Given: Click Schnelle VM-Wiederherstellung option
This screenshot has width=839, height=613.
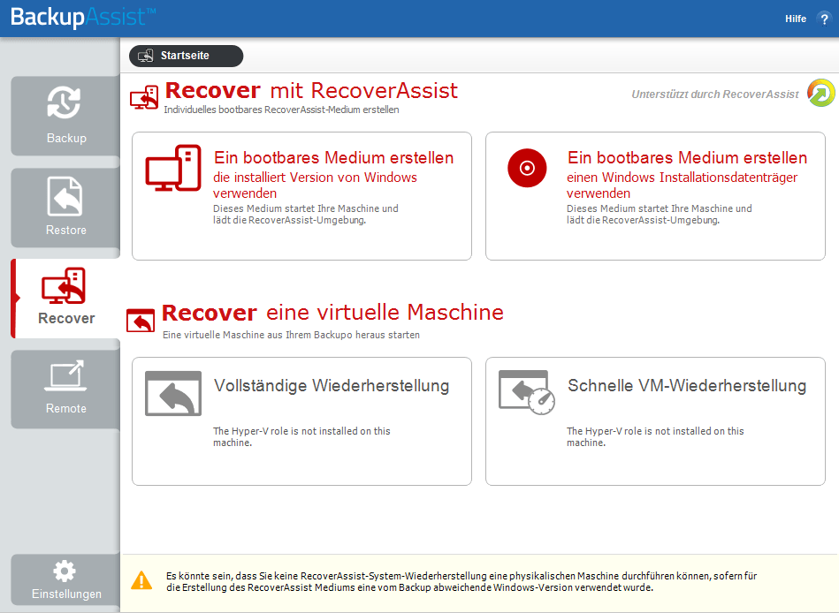Looking at the screenshot, I should point(655,421).
